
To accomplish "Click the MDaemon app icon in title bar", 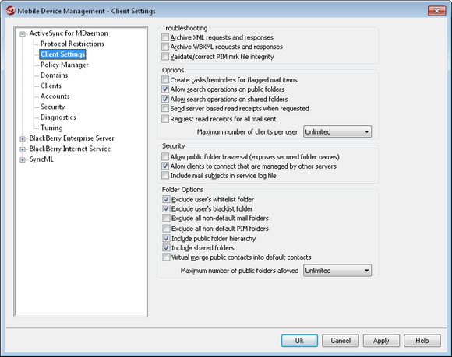I will tap(10, 11).
